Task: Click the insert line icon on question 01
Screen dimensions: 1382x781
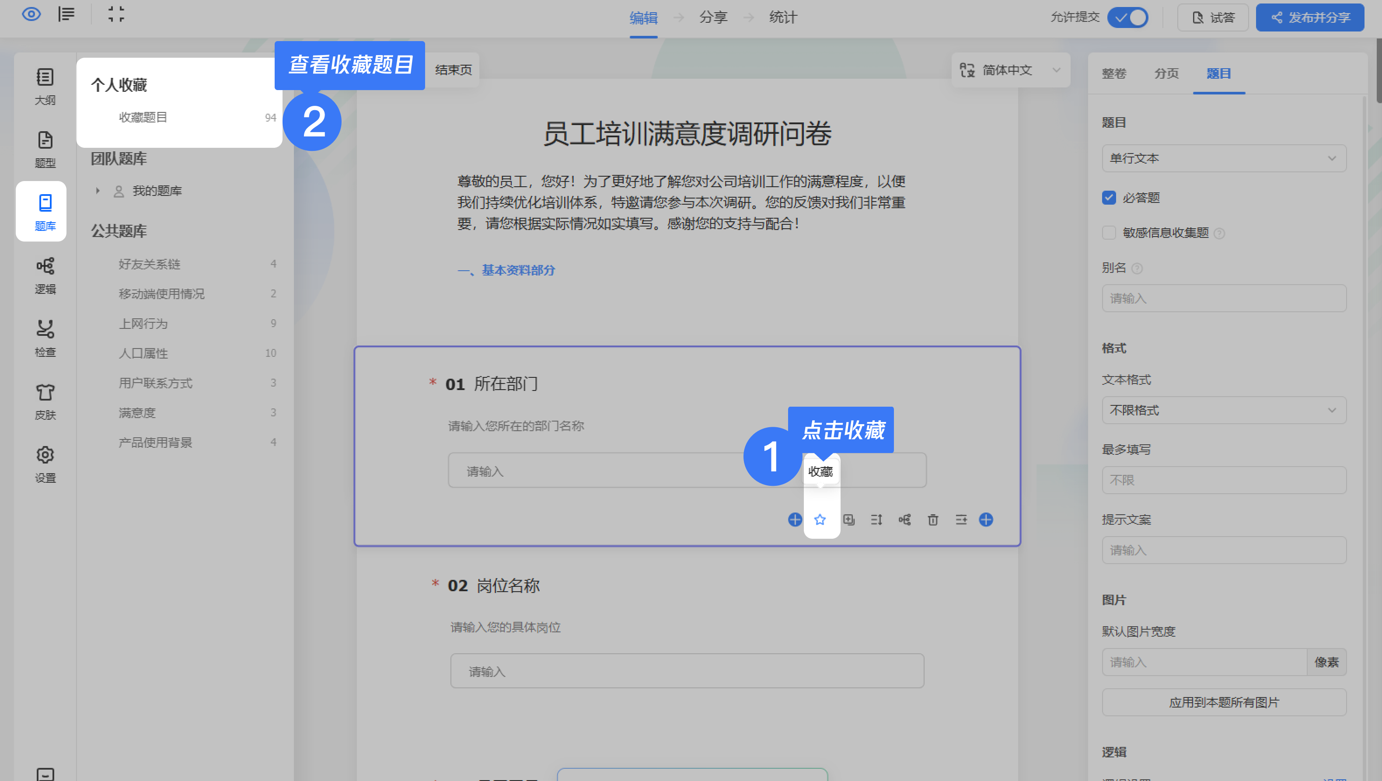Action: (961, 519)
